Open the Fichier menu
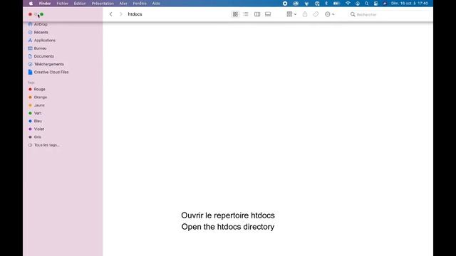Image resolution: width=456 pixels, height=256 pixels. 63,4
